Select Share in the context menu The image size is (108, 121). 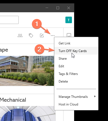(x=76, y=59)
